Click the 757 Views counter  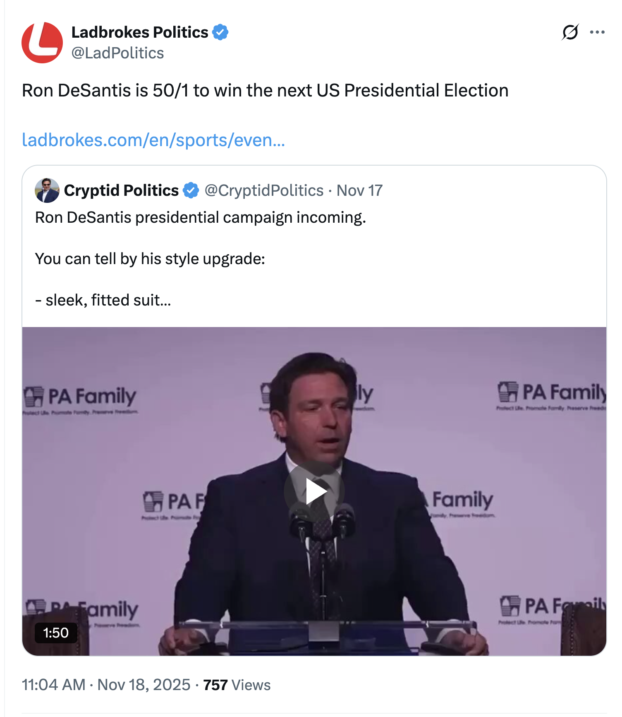pyautogui.click(x=237, y=685)
